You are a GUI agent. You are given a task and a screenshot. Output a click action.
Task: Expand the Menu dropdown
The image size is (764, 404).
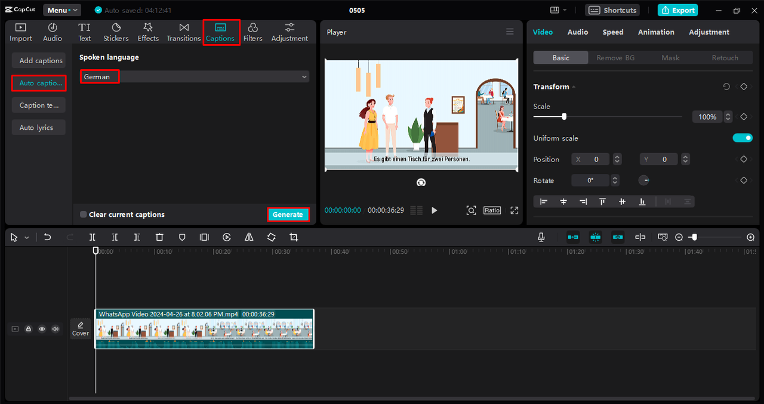[x=61, y=10]
